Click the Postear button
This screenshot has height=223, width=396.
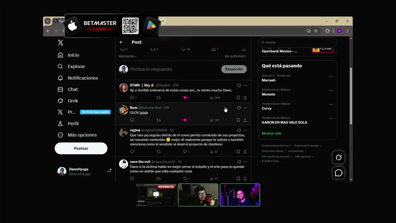tap(81, 148)
